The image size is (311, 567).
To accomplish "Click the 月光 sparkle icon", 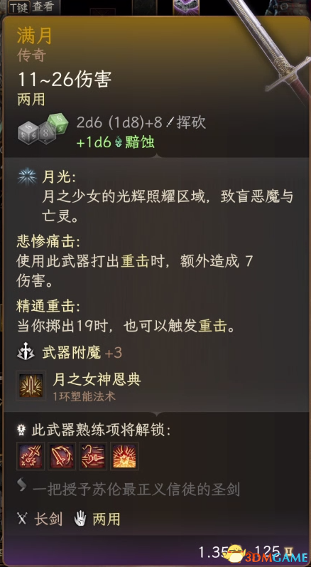I will [x=27, y=178].
